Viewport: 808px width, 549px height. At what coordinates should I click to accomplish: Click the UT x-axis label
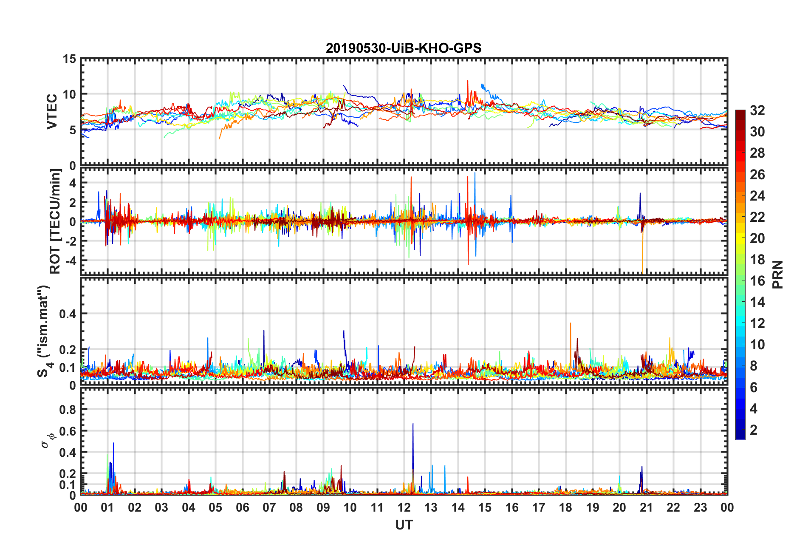point(404,525)
